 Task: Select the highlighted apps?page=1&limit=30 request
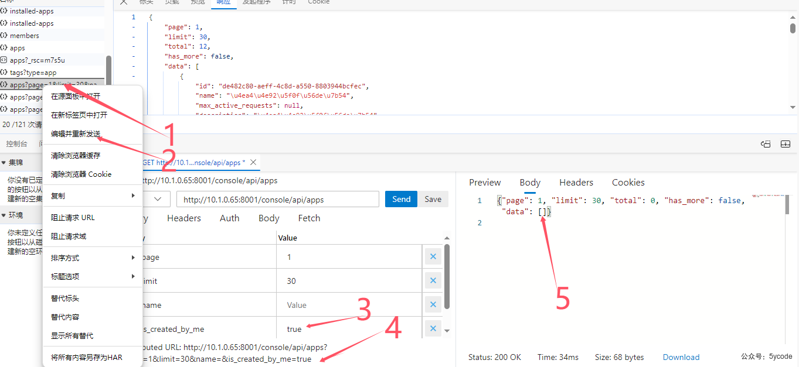[x=52, y=85]
